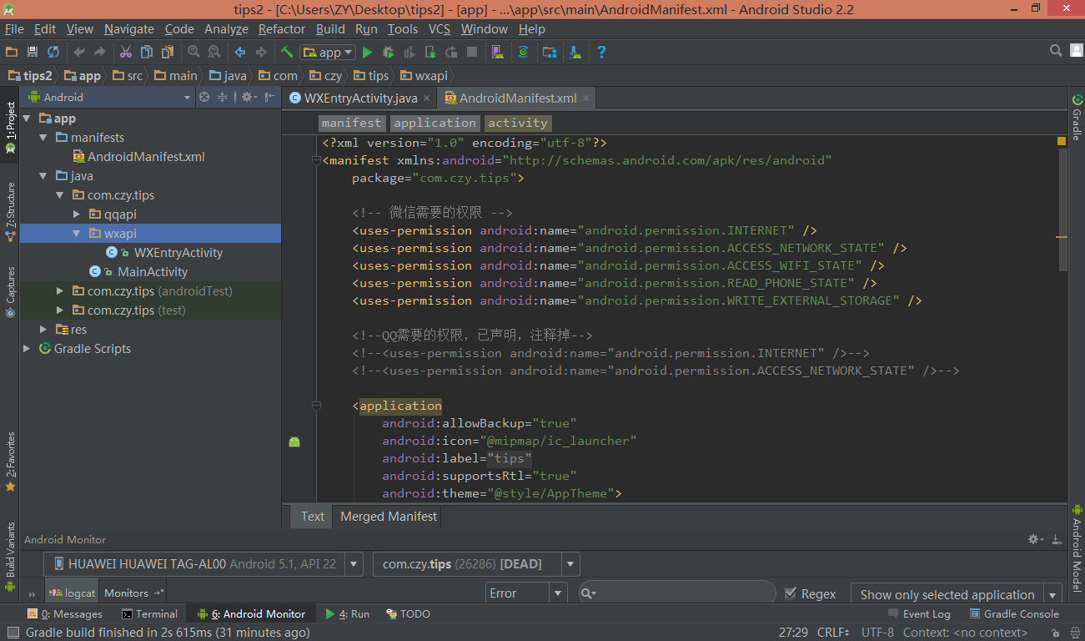Toggle tool window buttons at bottom-left corner
Image resolution: width=1085 pixels, height=641 pixels.
(12, 633)
